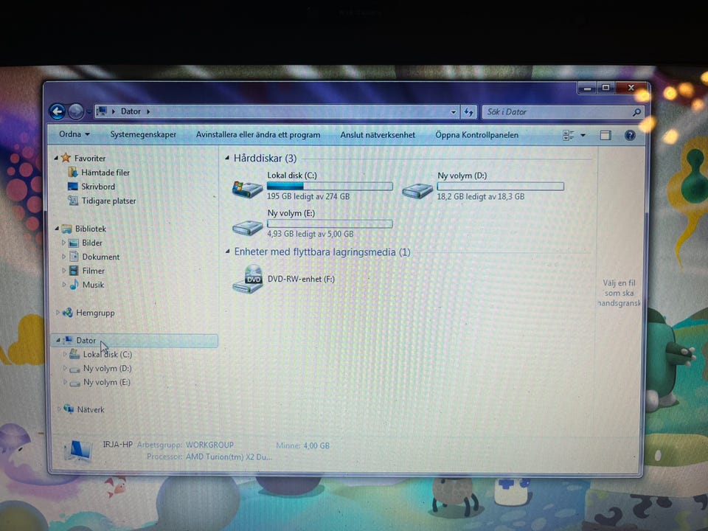708x531 pixels.
Task: Select the 'Ny volym (E:)' drive icon
Action: [x=248, y=227]
